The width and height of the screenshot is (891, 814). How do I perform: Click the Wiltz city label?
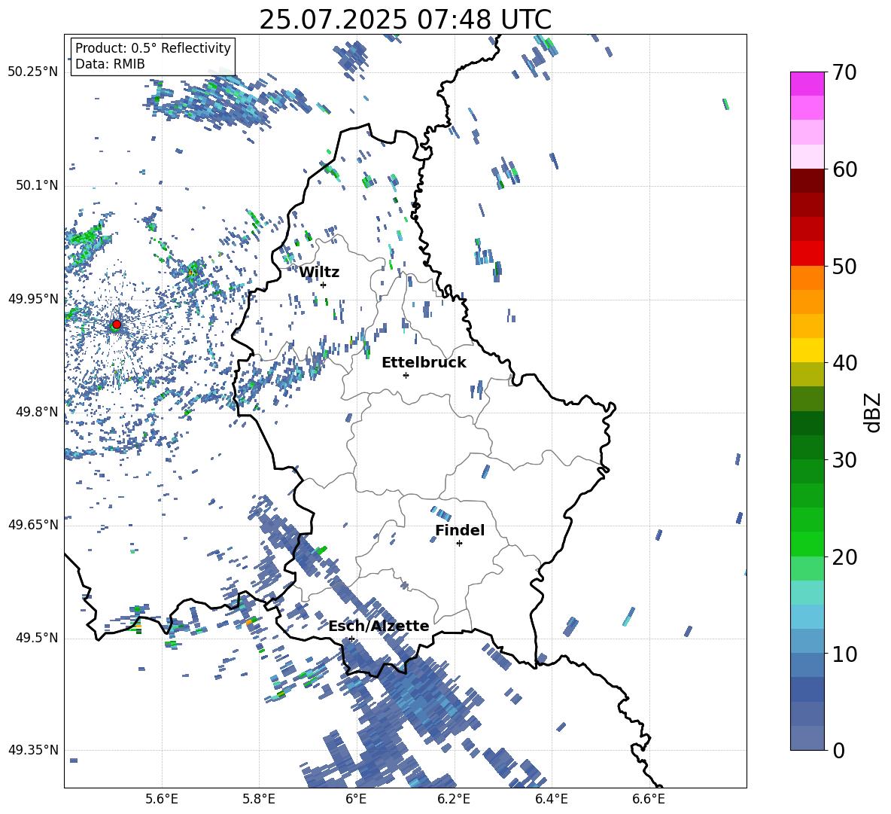(x=319, y=273)
